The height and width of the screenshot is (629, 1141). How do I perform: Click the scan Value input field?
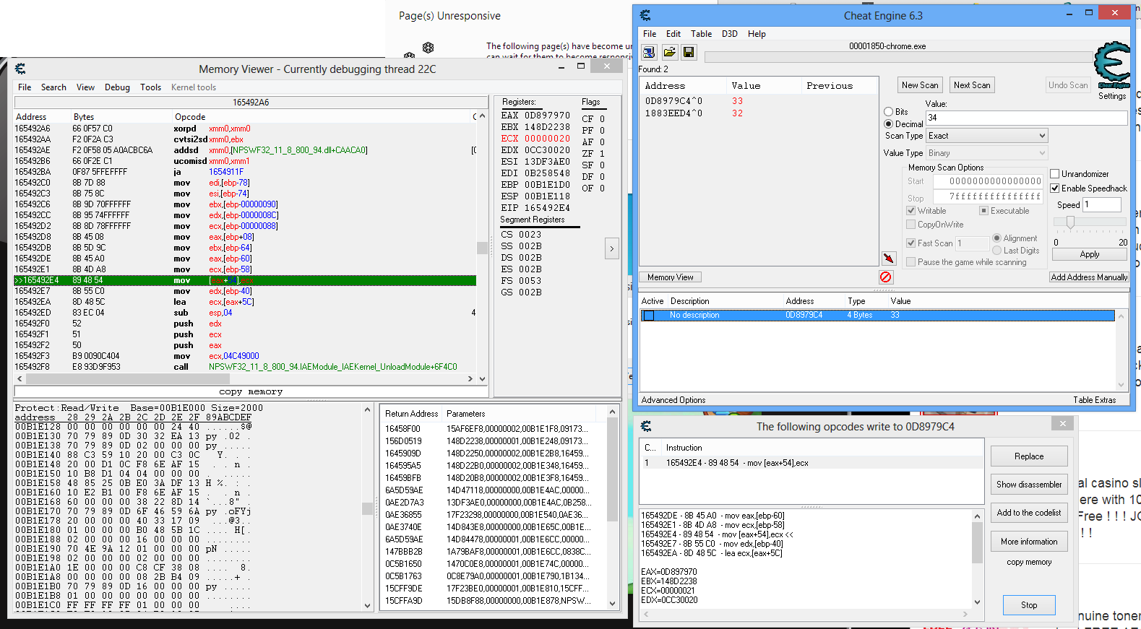pyautogui.click(x=1026, y=118)
